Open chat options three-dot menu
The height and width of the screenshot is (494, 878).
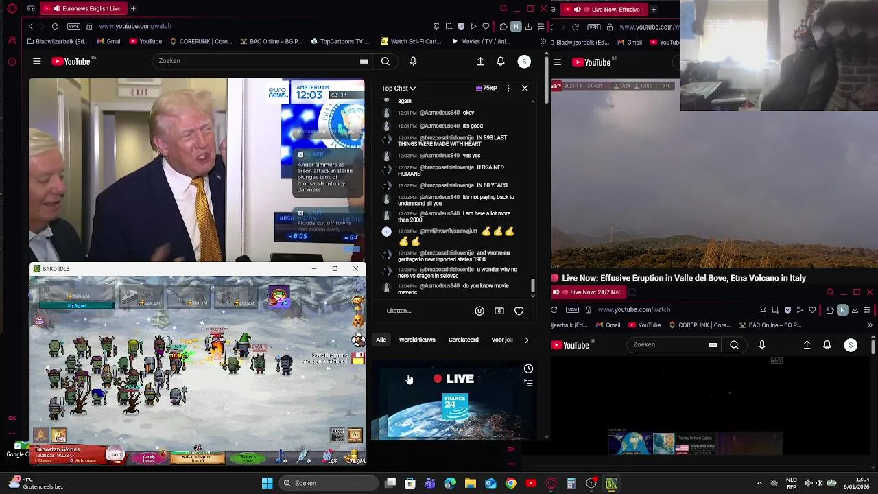click(508, 88)
